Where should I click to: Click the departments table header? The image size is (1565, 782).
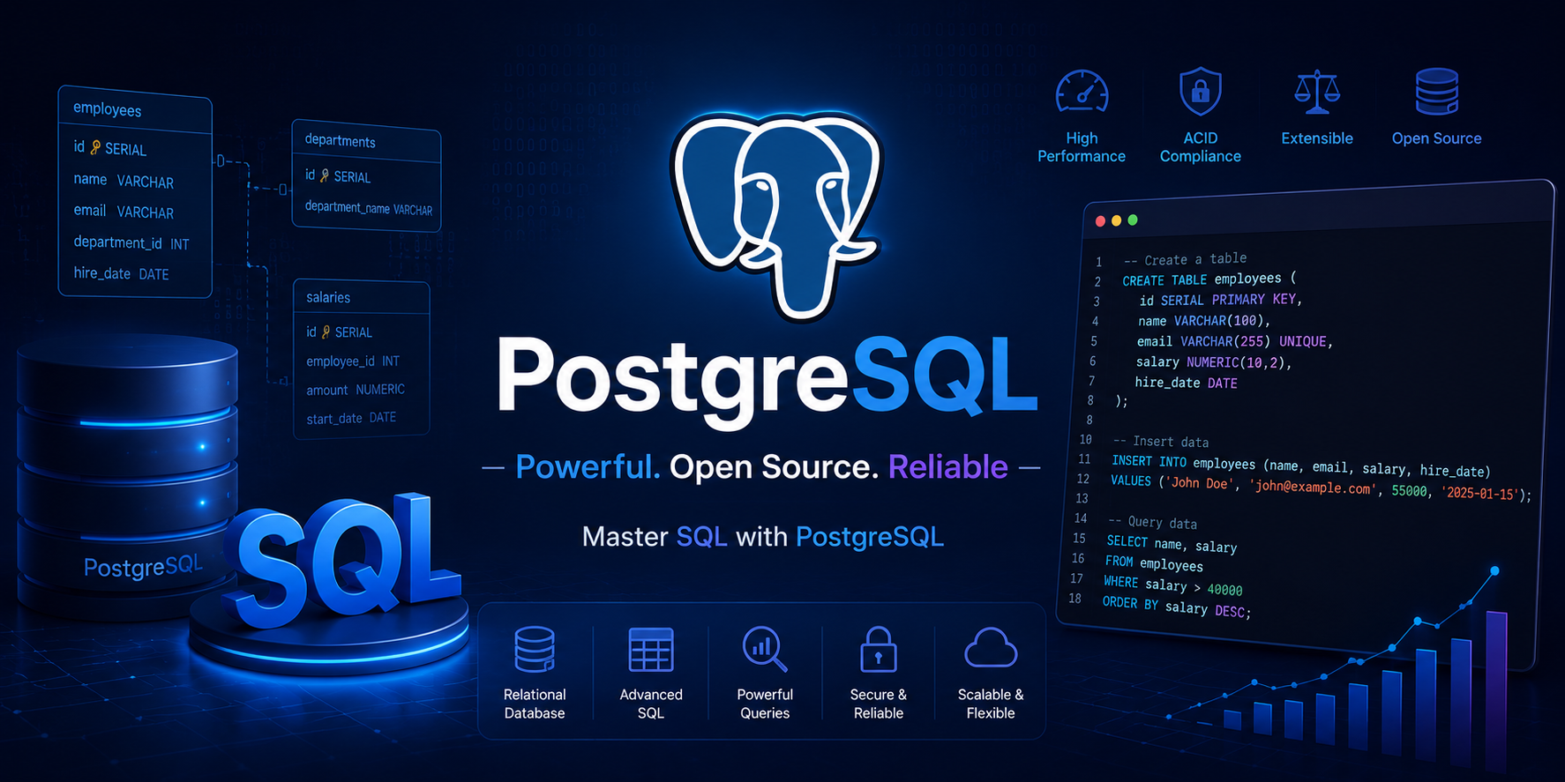coord(366,141)
